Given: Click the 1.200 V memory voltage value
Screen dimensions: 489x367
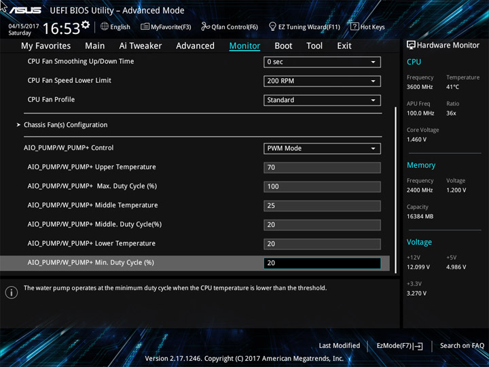Looking at the screenshot, I should tap(456, 190).
